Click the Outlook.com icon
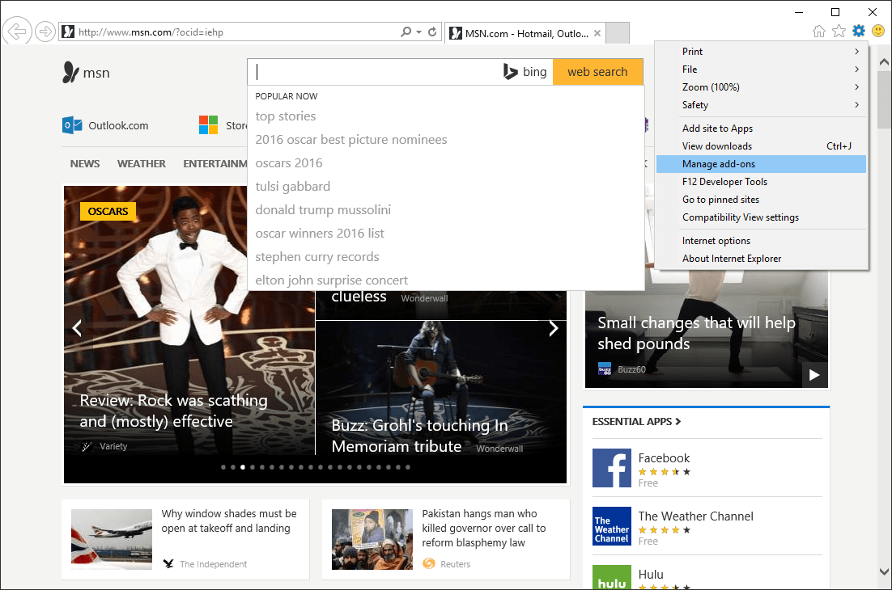 pyautogui.click(x=72, y=125)
